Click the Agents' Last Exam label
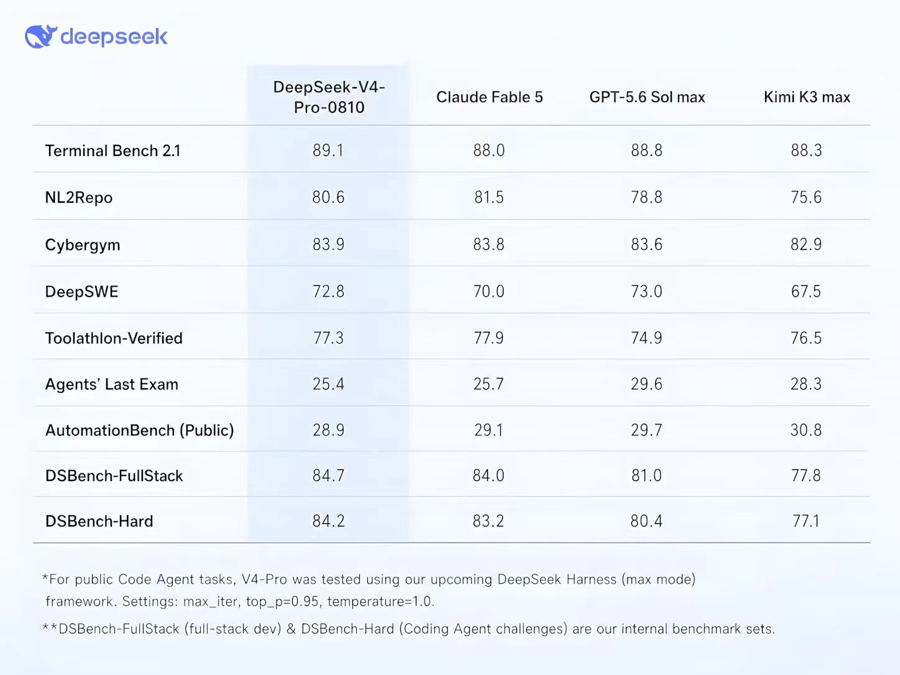Image resolution: width=900 pixels, height=675 pixels. click(x=112, y=385)
